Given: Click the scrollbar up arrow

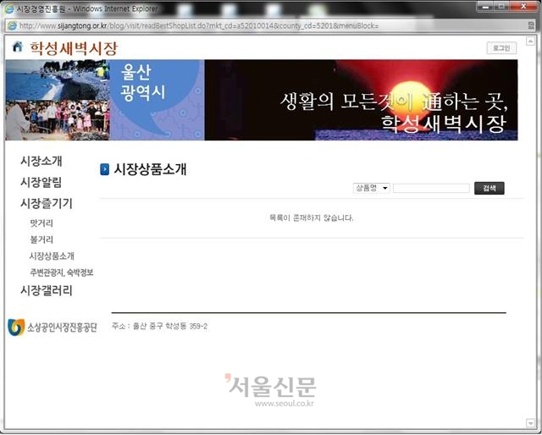Looking at the screenshot, I should [x=531, y=41].
